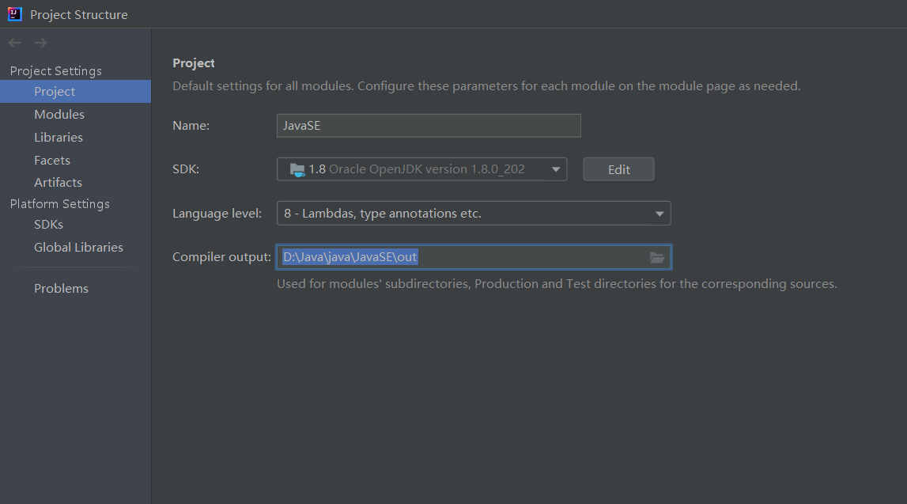Click the forward navigation arrow
Screen dimensions: 907x504
pyautogui.click(x=40, y=43)
